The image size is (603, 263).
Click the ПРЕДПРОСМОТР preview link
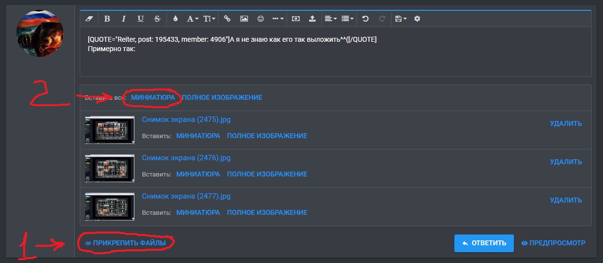click(553, 243)
